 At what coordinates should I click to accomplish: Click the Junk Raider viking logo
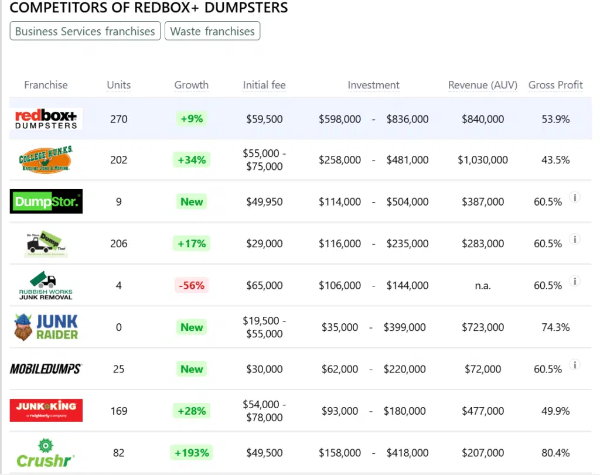point(46,327)
